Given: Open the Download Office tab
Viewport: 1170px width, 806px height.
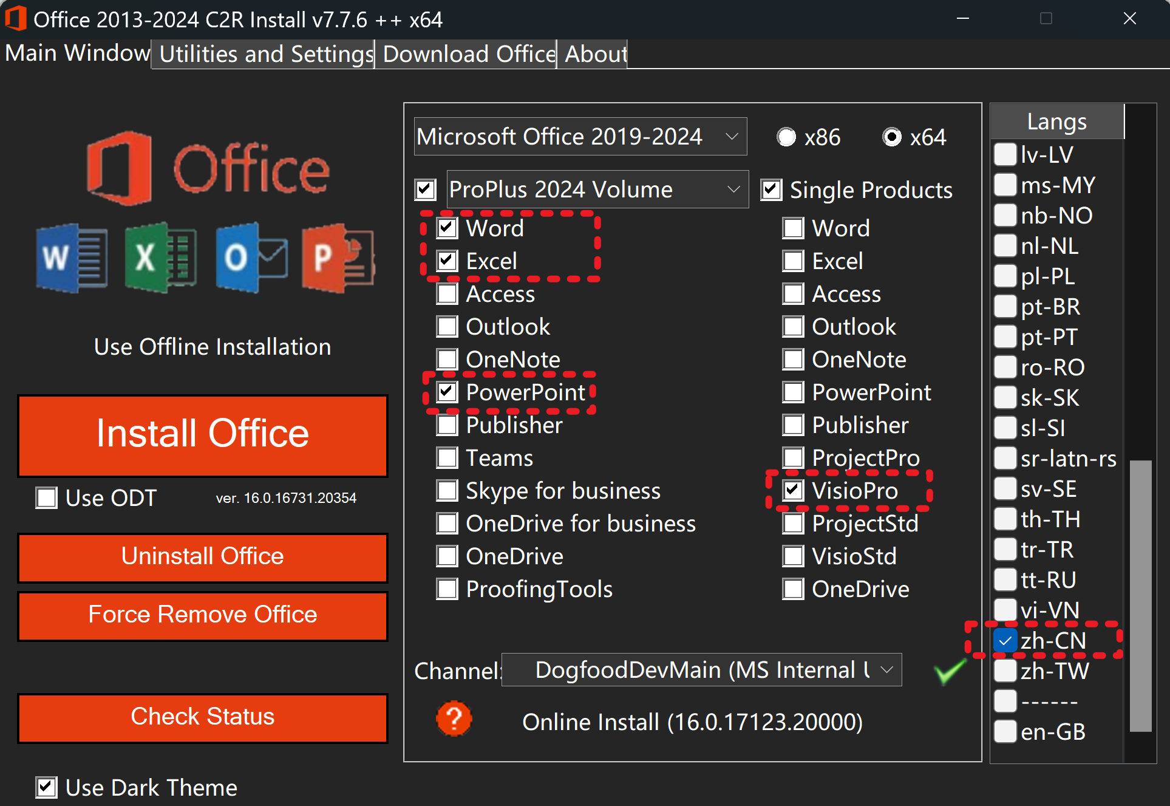Looking at the screenshot, I should (466, 54).
